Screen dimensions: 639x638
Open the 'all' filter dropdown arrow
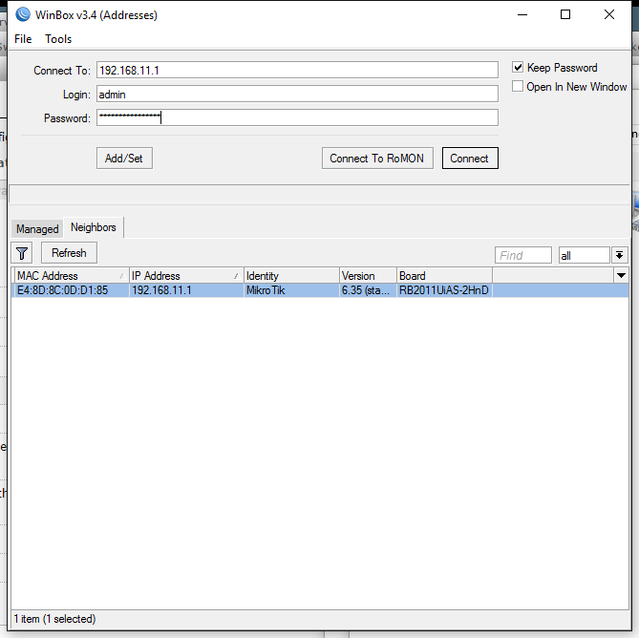pos(620,255)
